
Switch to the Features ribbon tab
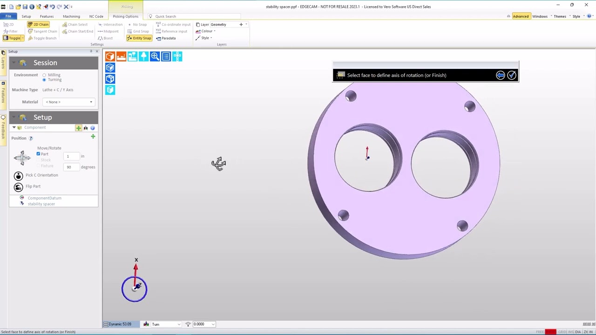47,16
